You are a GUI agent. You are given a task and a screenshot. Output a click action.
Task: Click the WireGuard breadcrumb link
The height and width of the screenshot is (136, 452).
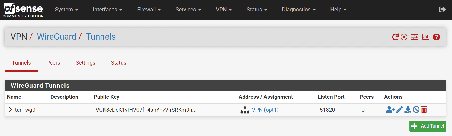[x=57, y=37]
